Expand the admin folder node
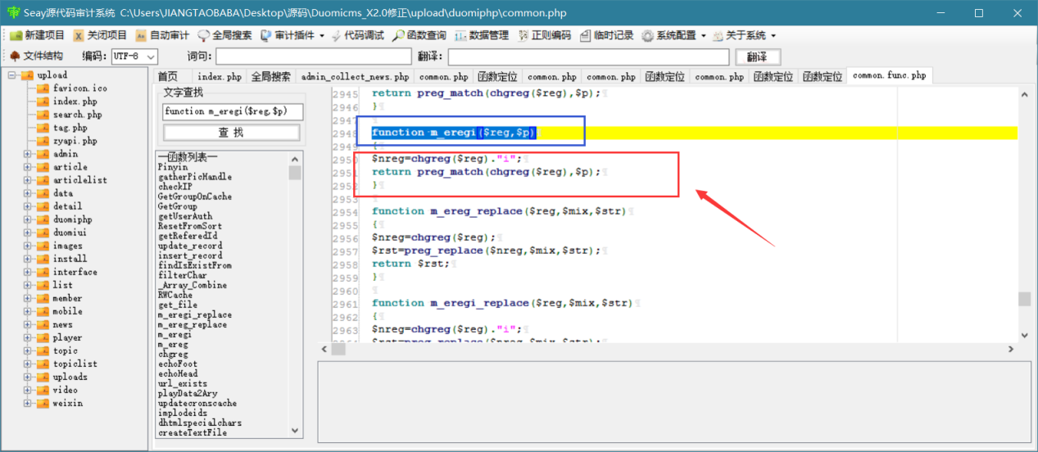 click(x=27, y=154)
